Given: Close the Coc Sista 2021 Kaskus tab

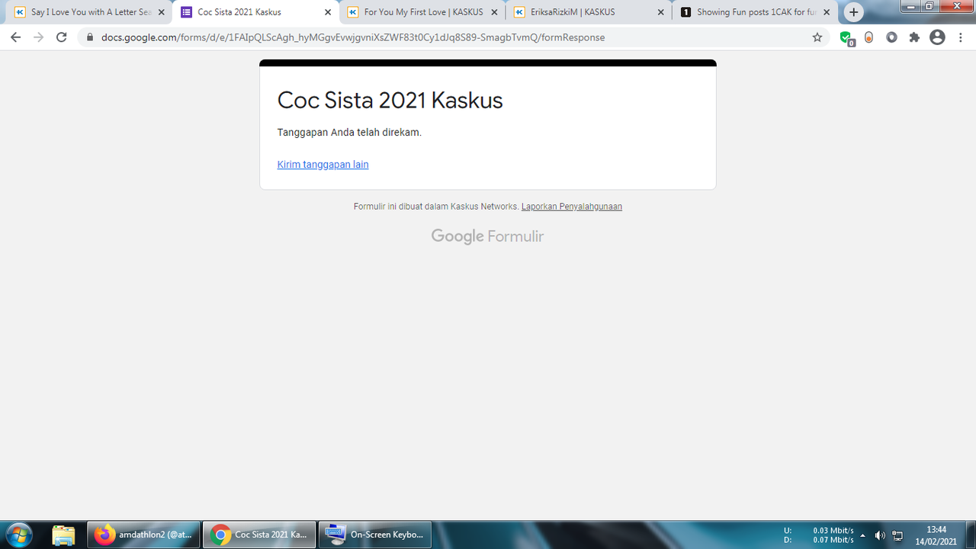Looking at the screenshot, I should point(328,12).
